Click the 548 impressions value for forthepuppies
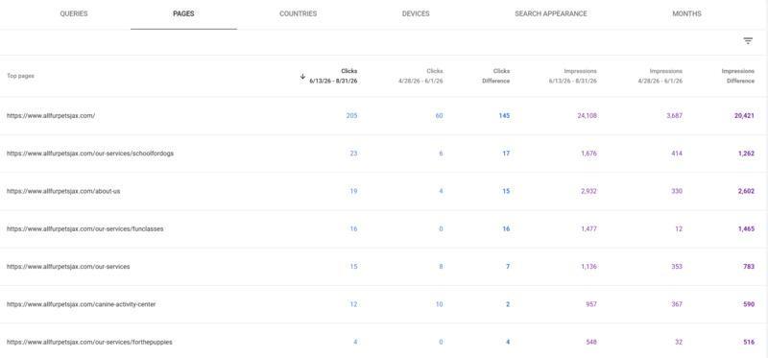Viewport: 768px width, 358px height. point(591,342)
